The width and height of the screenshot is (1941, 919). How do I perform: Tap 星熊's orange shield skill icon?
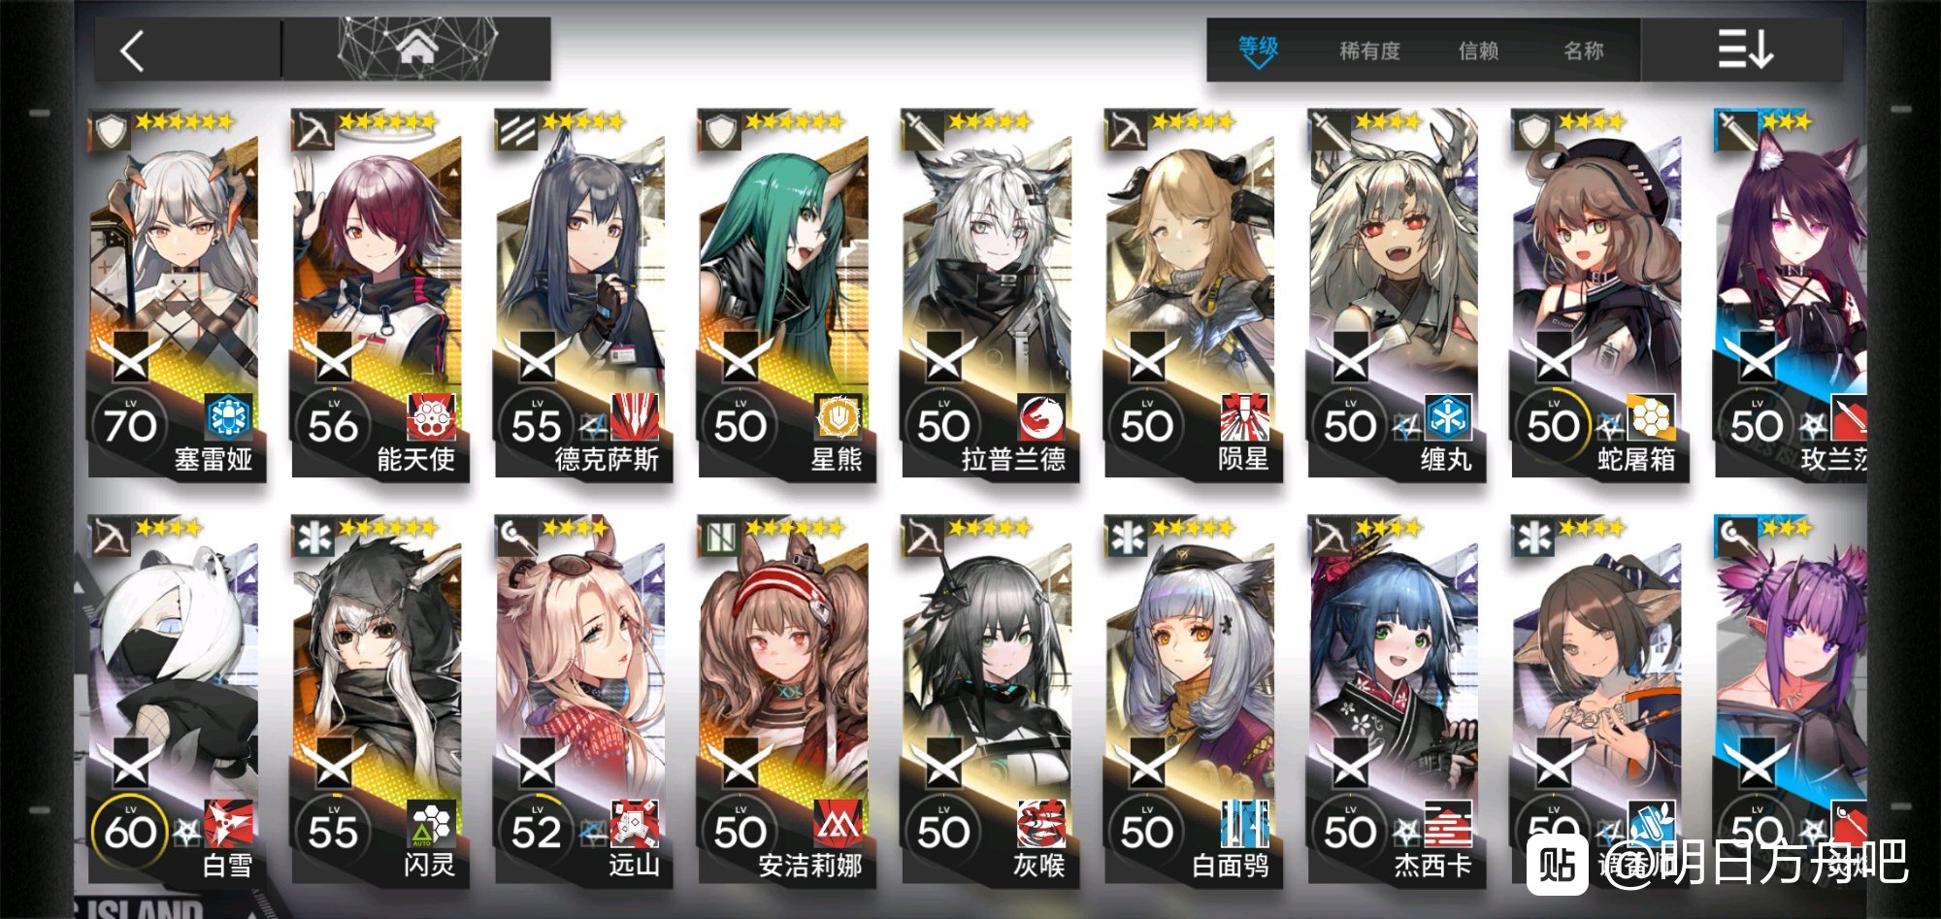click(839, 417)
